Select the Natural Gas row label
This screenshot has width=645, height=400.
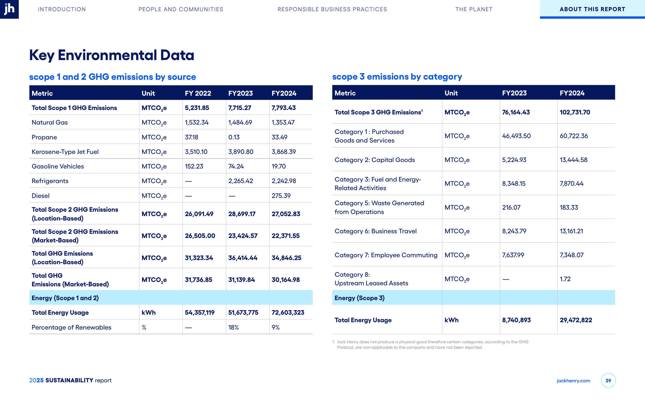pyautogui.click(x=50, y=122)
